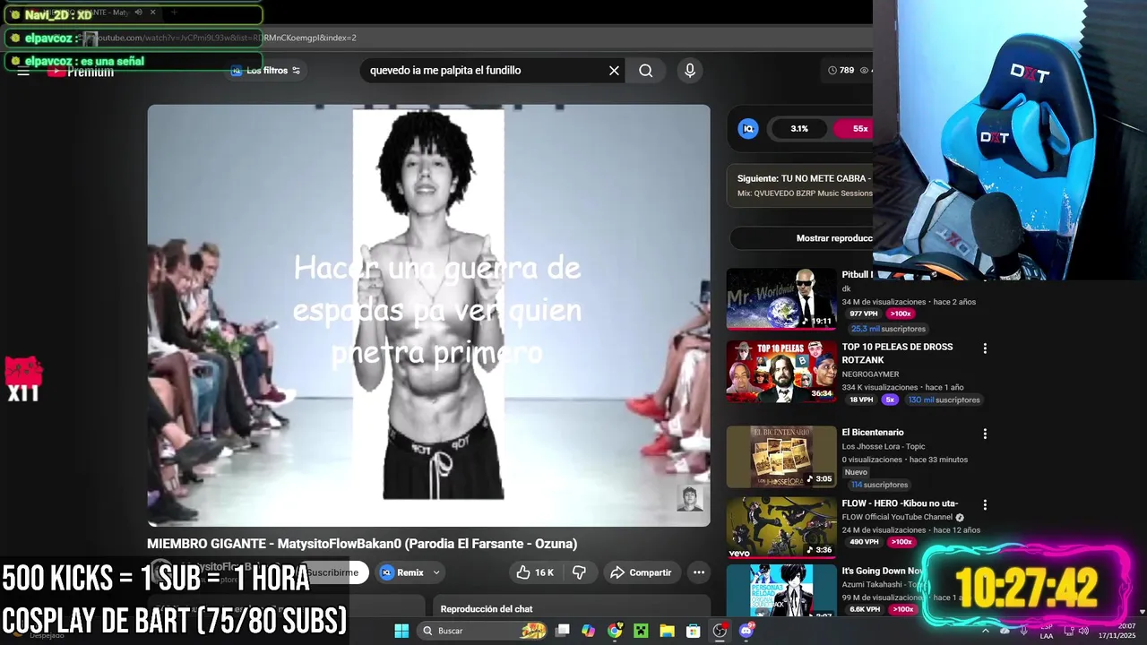Click Reproducción del chat header
1147x645 pixels.
[x=487, y=609]
